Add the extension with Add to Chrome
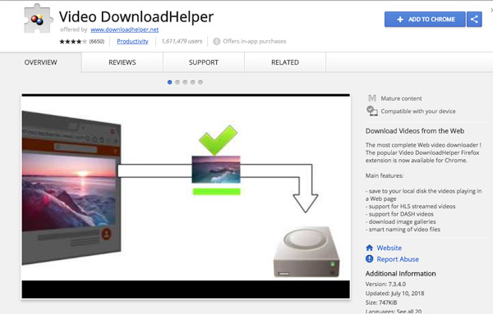Image resolution: width=493 pixels, height=314 pixels. [x=425, y=20]
